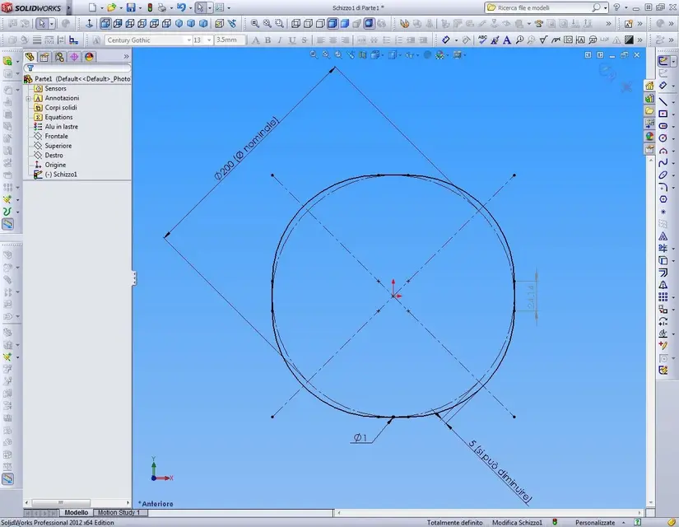
Task: Click the Normal To view icon
Action: coord(89,23)
